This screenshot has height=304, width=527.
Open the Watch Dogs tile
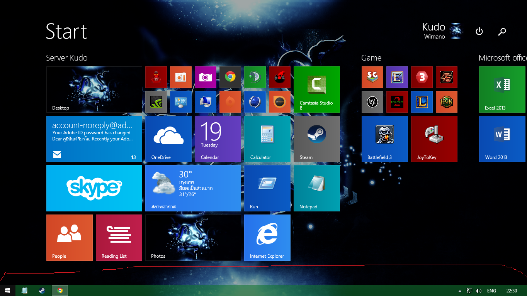click(x=372, y=102)
